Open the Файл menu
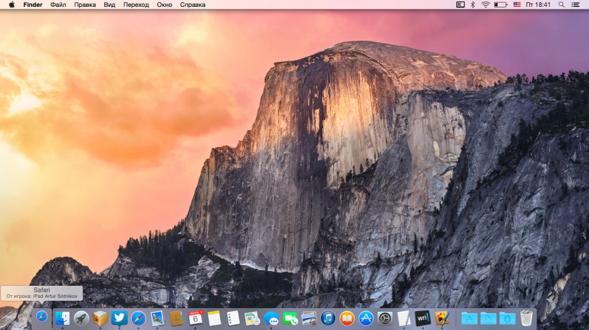The height and width of the screenshot is (330, 589). click(58, 5)
